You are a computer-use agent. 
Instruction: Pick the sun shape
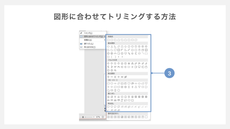[132, 53]
